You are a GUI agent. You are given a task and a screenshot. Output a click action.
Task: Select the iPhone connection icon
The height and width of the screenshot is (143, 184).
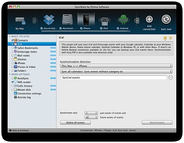coord(86,20)
